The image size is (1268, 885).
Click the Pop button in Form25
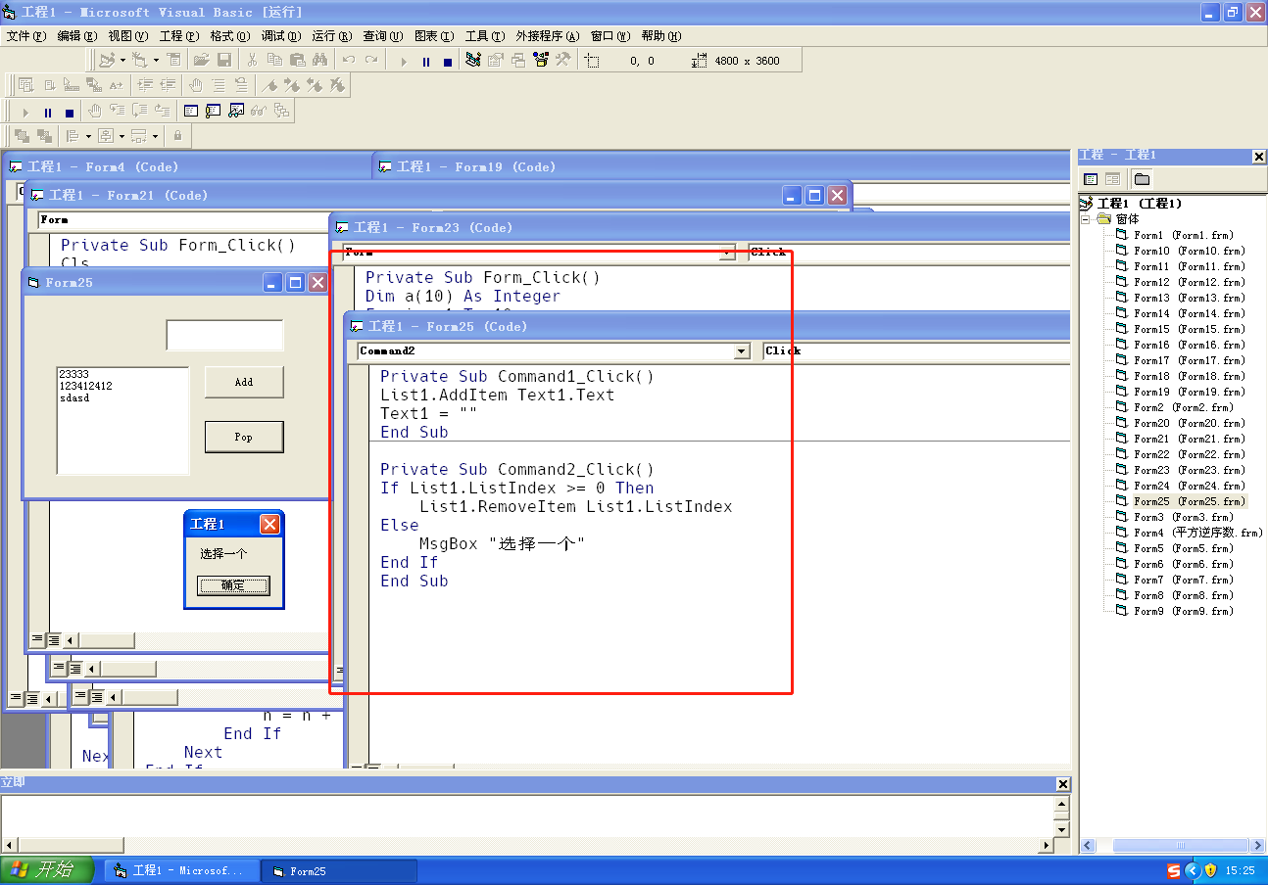pos(244,437)
